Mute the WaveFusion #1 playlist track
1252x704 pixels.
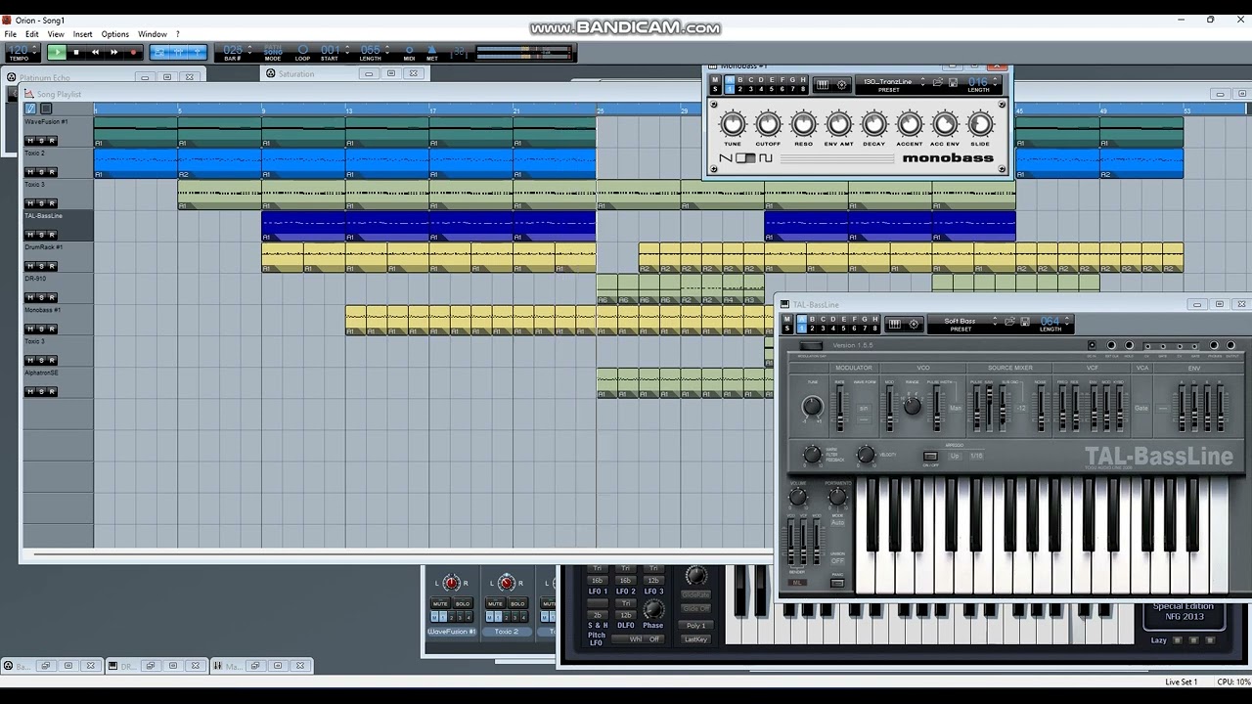coord(30,141)
